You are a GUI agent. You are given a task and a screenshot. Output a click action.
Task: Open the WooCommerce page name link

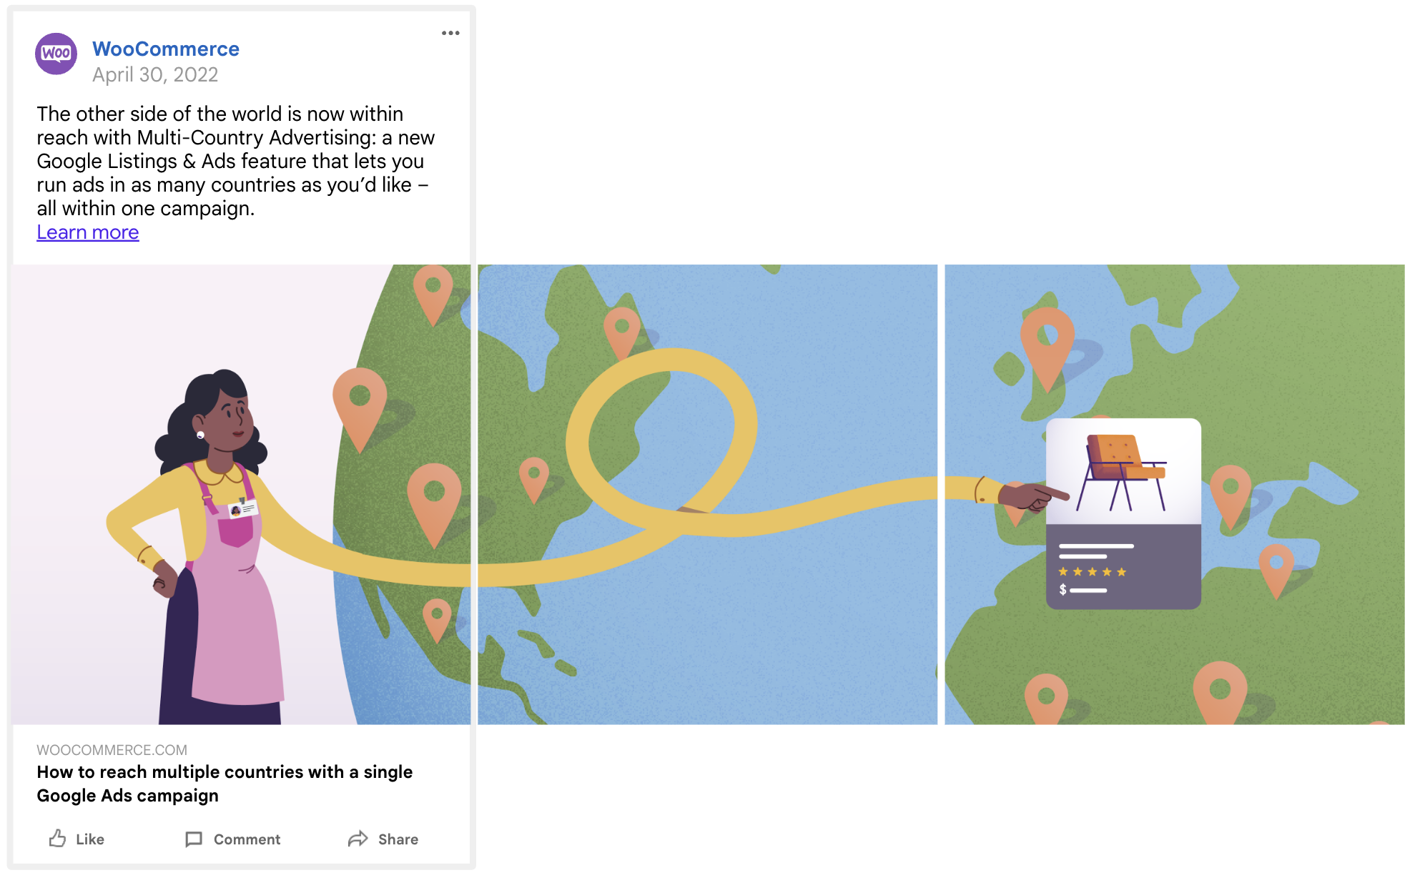point(166,49)
